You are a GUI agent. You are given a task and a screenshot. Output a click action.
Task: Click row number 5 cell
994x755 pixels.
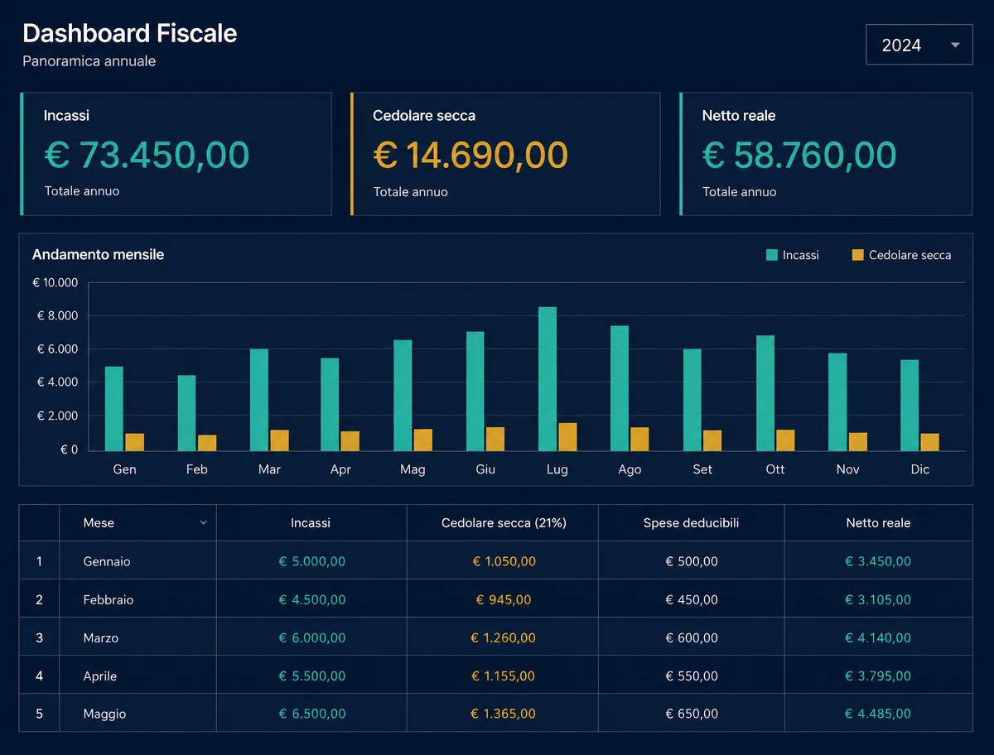coord(39,714)
